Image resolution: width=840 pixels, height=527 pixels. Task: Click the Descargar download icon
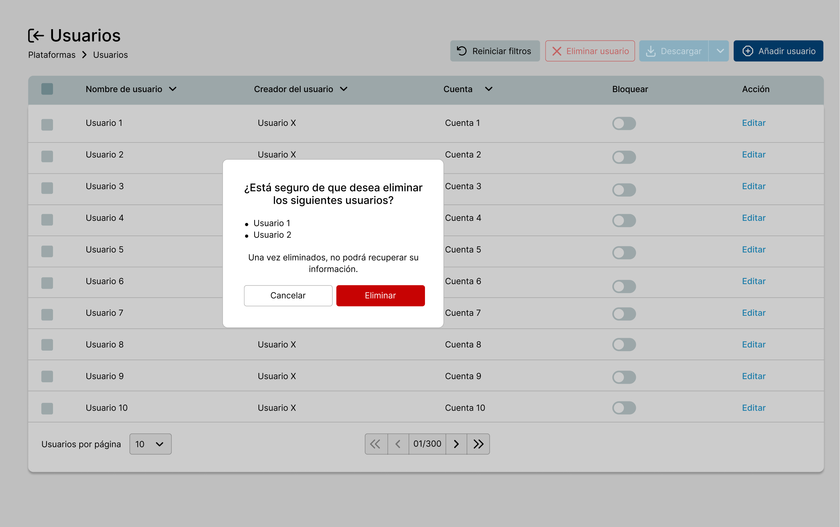(x=650, y=51)
